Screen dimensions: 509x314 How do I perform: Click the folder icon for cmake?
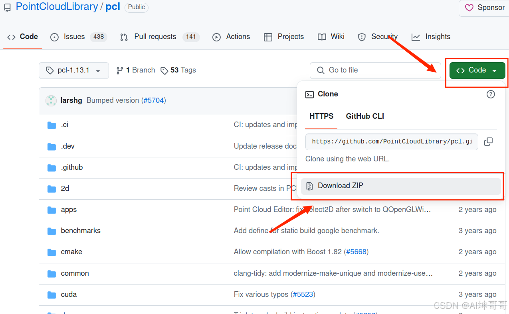point(51,252)
